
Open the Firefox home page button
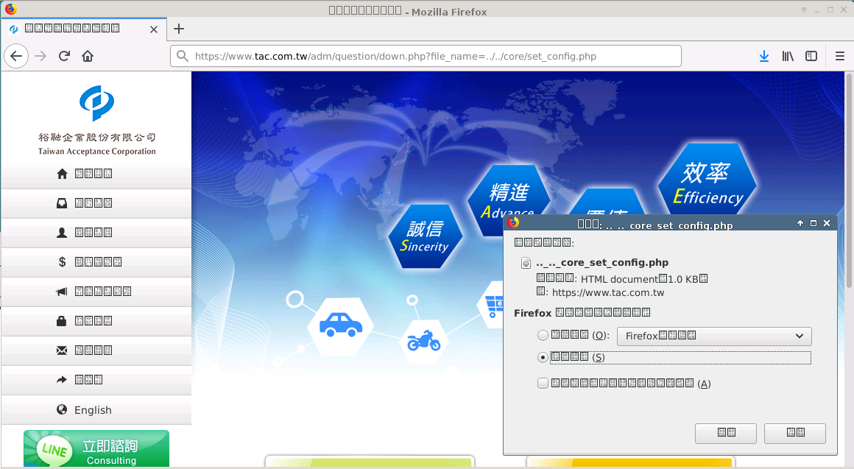(x=88, y=55)
